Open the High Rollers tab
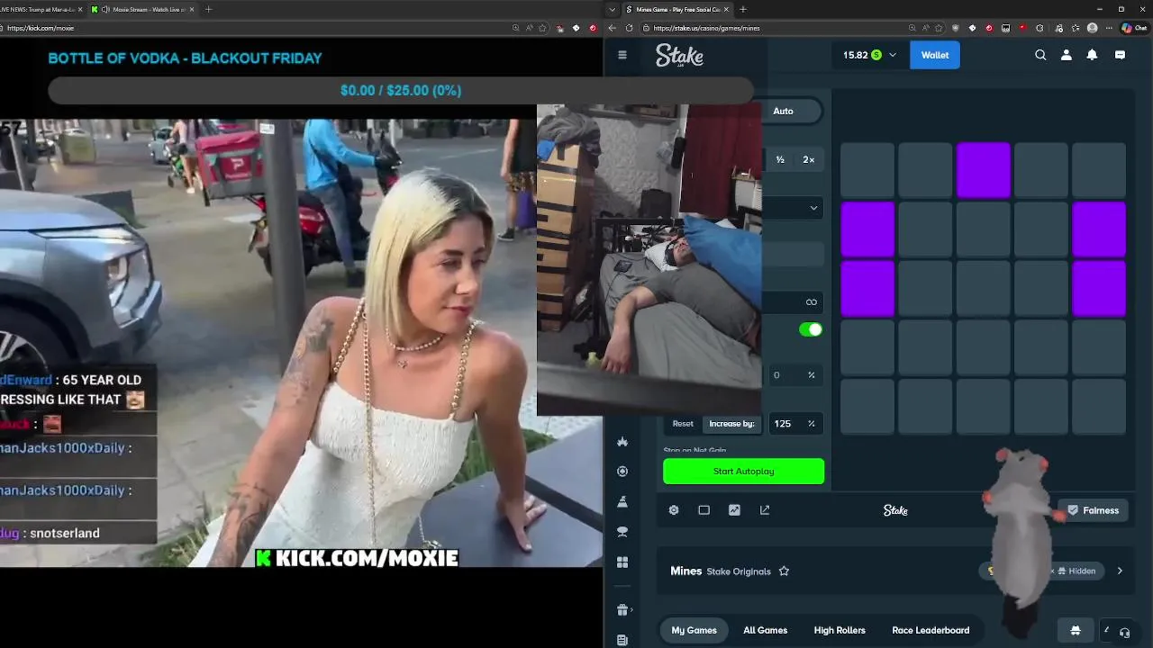 click(x=840, y=630)
